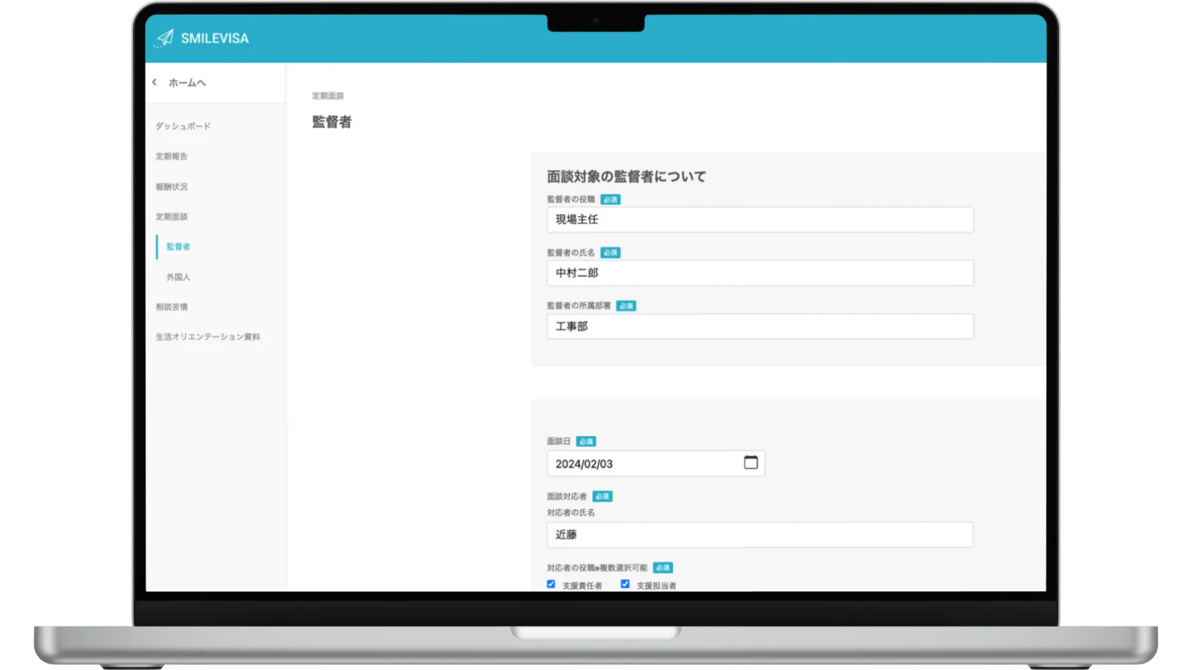1192x670 pixels.
Task: Open 相談苦情 in the sidebar
Action: [x=171, y=307]
